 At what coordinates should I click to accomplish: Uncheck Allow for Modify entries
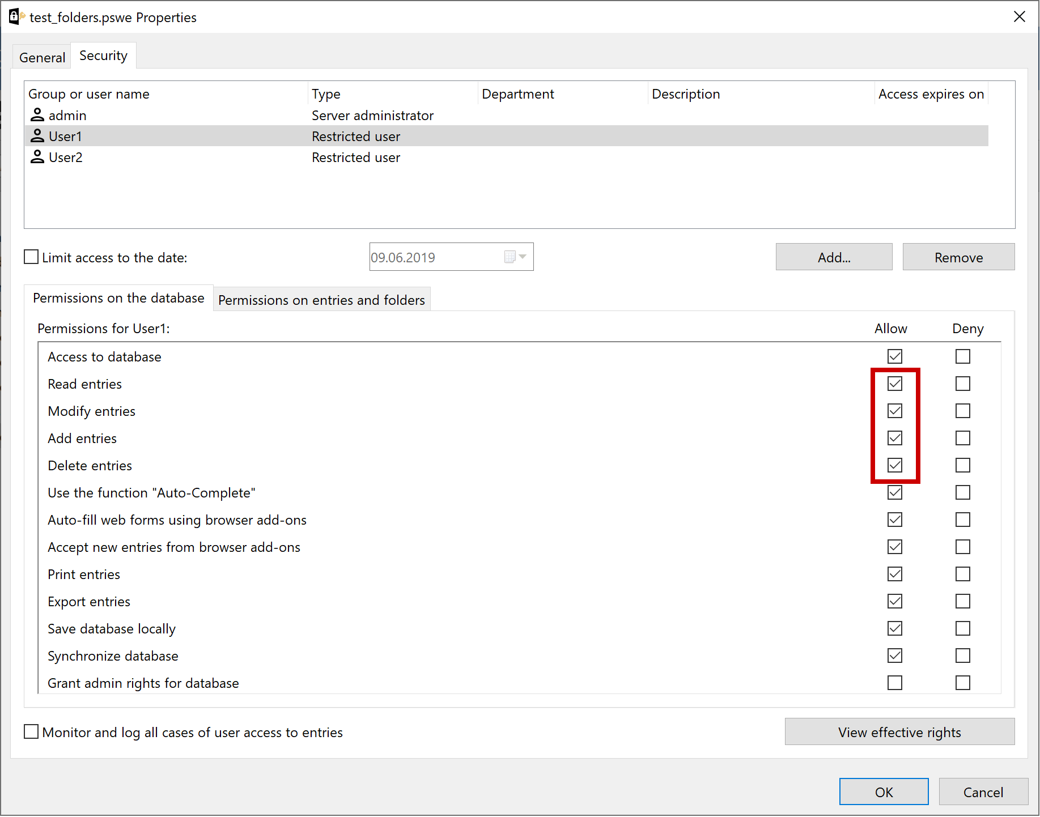click(895, 411)
